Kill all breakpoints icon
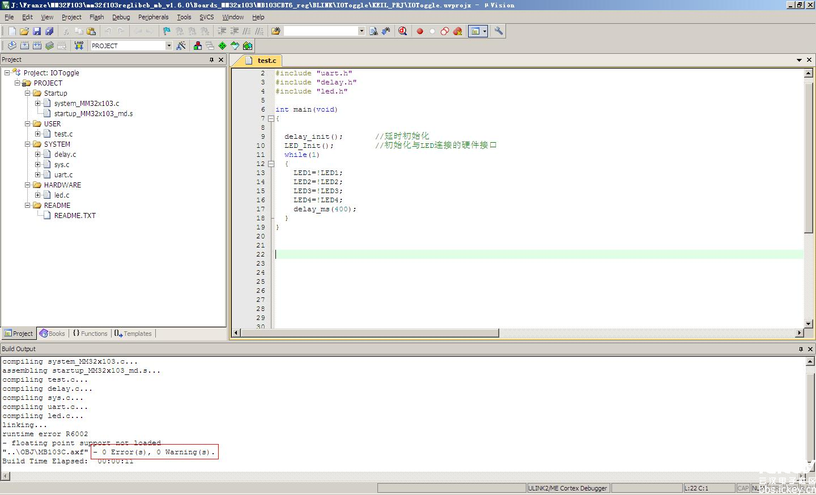This screenshot has width=816, height=495. point(457,31)
